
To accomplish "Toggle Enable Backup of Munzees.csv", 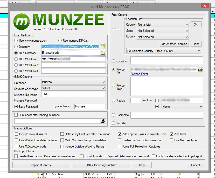I will (120, 140).
